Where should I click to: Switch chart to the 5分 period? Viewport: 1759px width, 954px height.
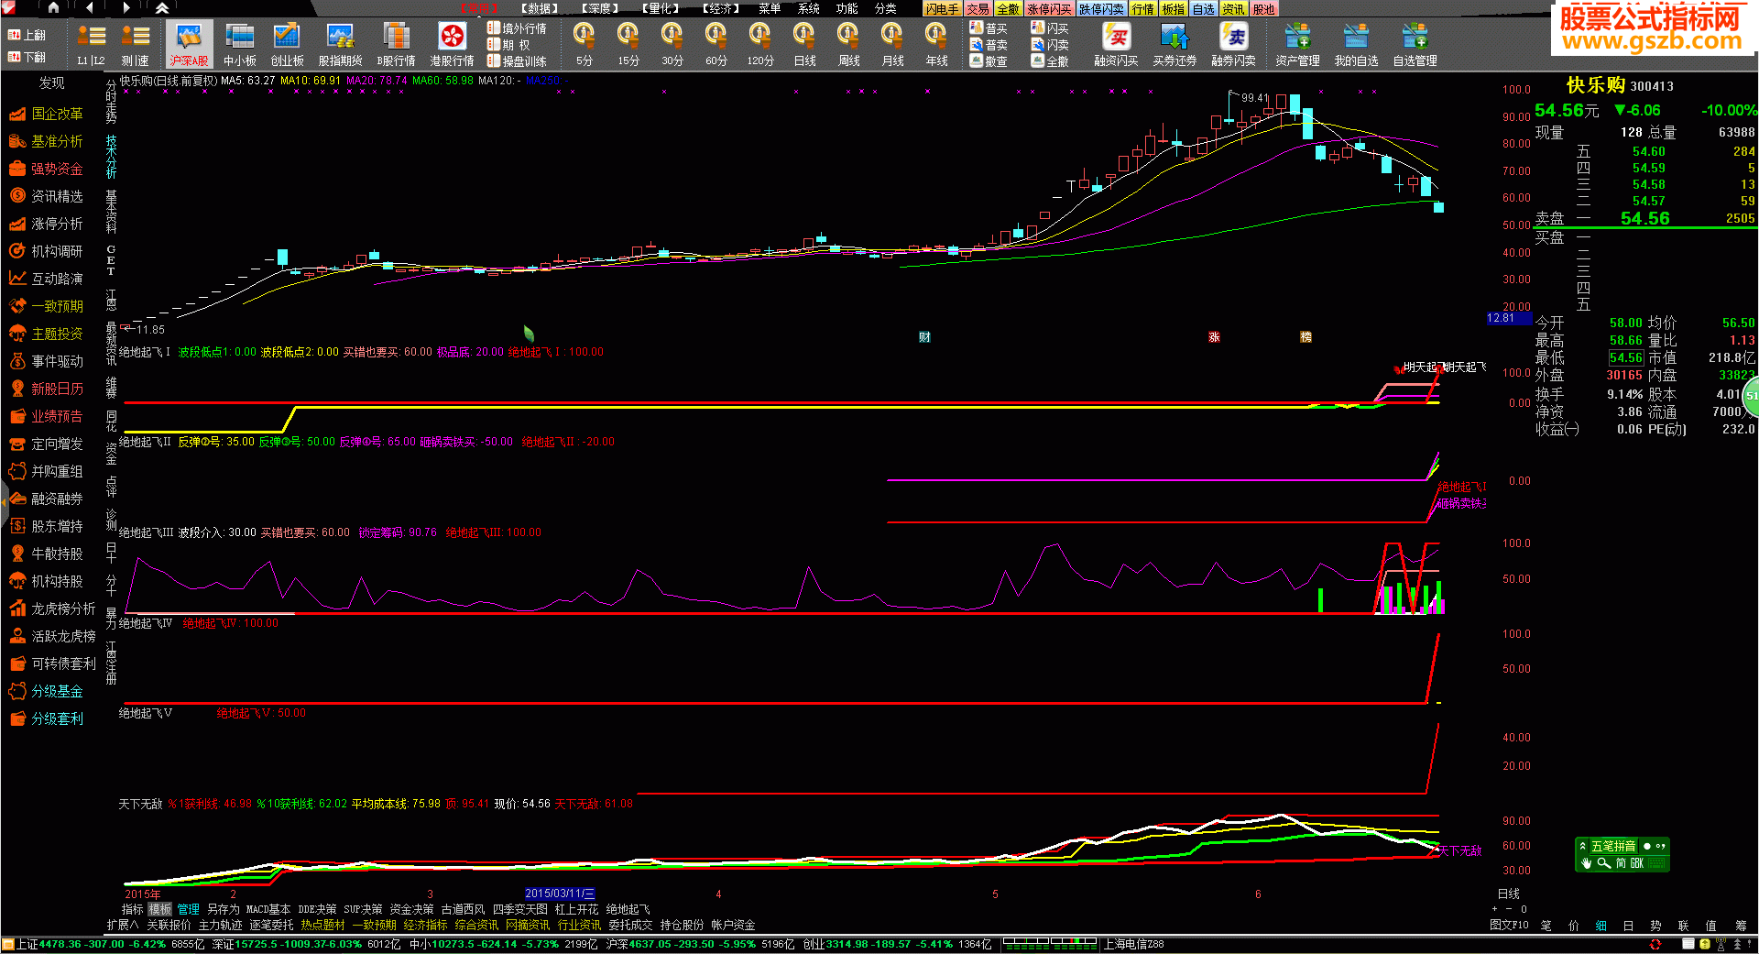(x=584, y=45)
